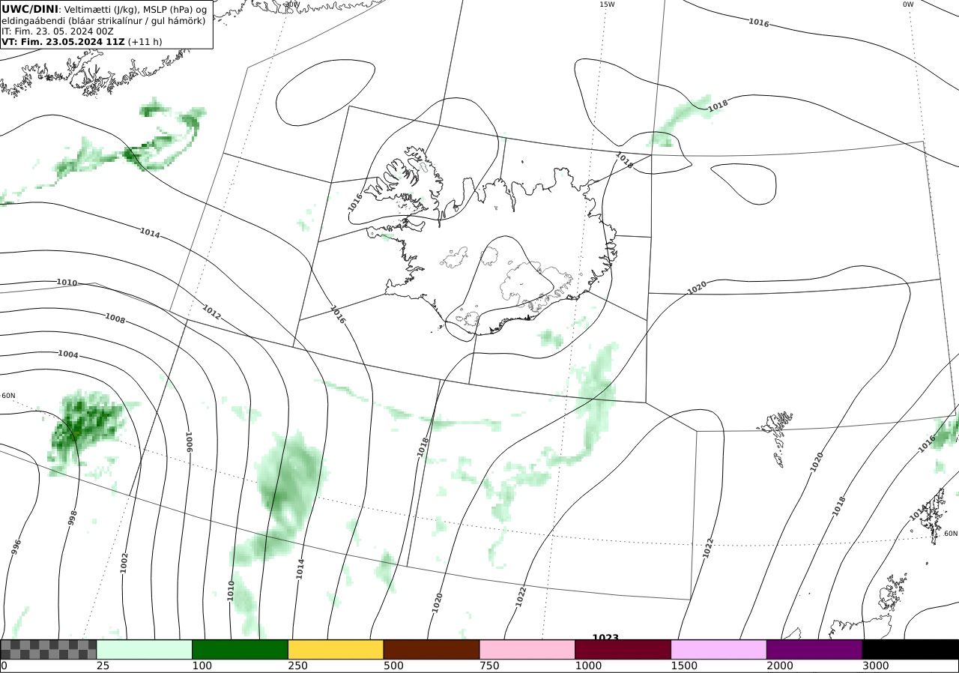Select the '996' isobar label
Viewport: 959px width, 673px height.
(x=16, y=547)
